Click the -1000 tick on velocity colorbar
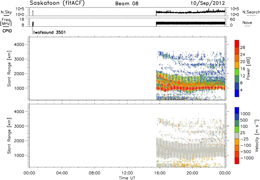Viewport: 260px width, 180px height. coord(247,158)
